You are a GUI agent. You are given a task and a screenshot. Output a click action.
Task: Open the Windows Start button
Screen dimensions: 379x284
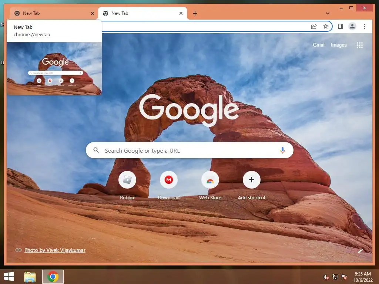coord(9,277)
